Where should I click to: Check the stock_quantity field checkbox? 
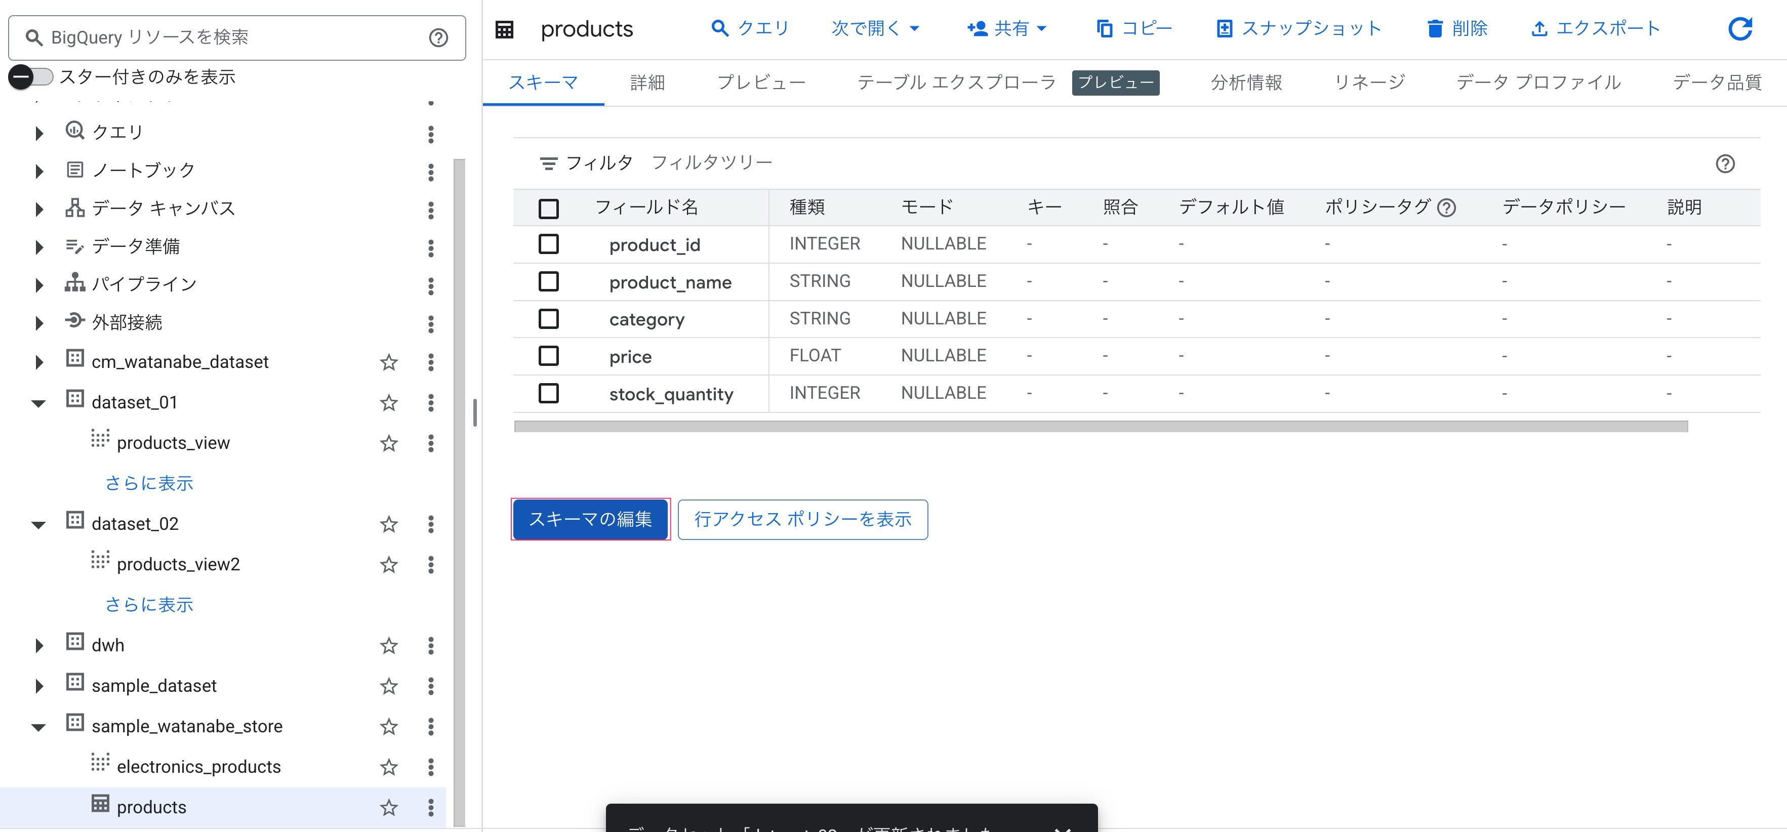548,393
